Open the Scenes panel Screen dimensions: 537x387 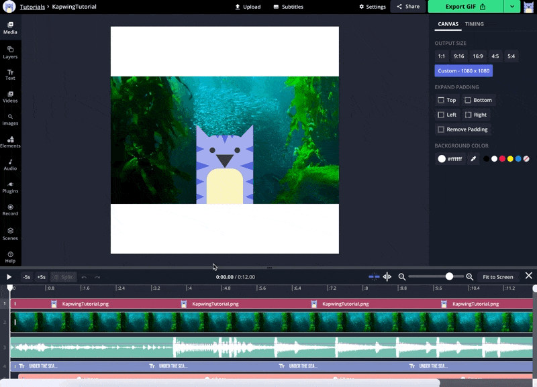10,233
